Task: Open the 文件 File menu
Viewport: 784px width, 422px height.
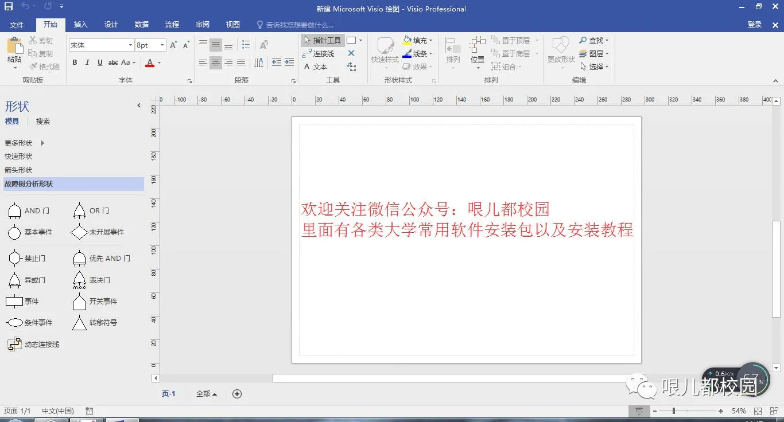Action: pyautogui.click(x=17, y=25)
